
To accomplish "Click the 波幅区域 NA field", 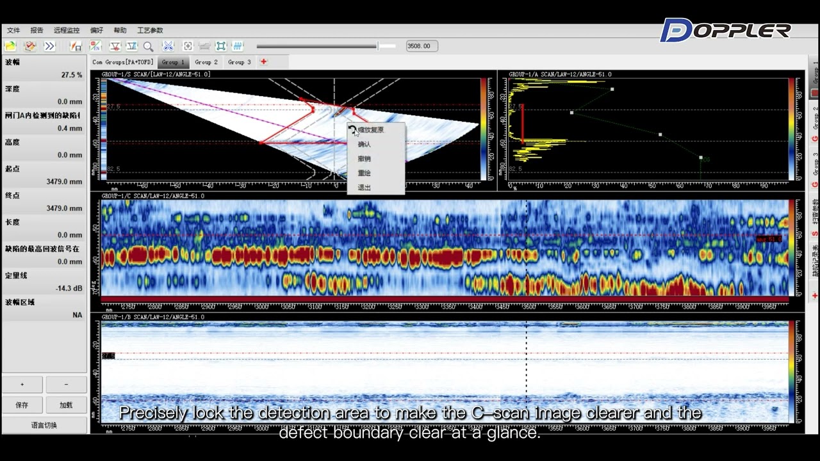I will [44, 309].
